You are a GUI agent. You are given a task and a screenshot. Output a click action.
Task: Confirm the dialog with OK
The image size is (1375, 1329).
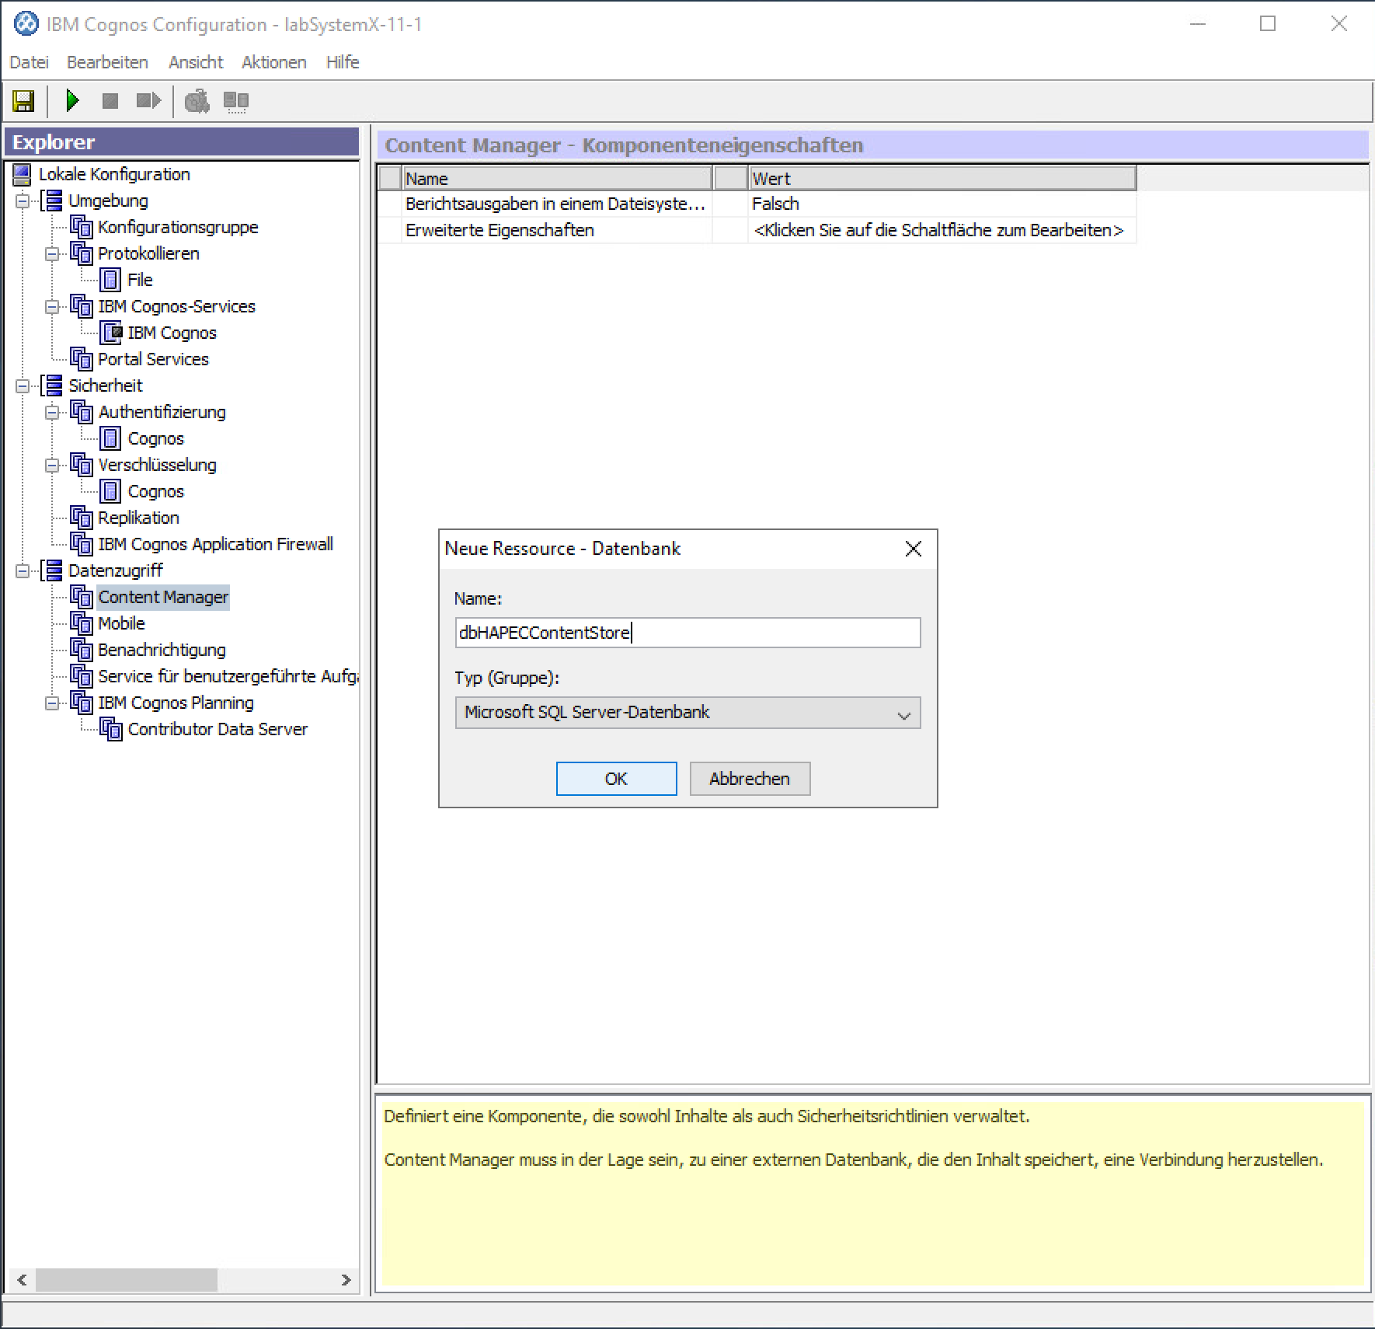click(616, 779)
